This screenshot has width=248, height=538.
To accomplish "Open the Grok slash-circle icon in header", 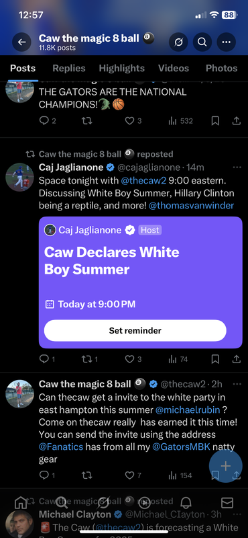I will coord(178,42).
